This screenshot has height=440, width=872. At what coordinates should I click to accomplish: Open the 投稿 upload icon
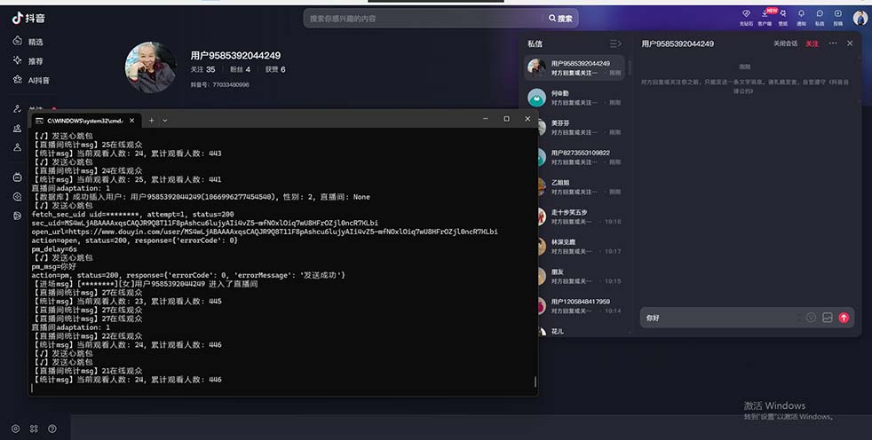pos(838,16)
